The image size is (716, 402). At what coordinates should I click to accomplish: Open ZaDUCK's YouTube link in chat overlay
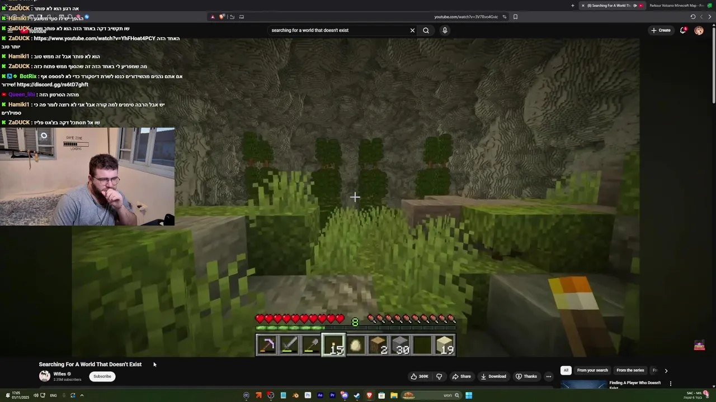(95, 39)
